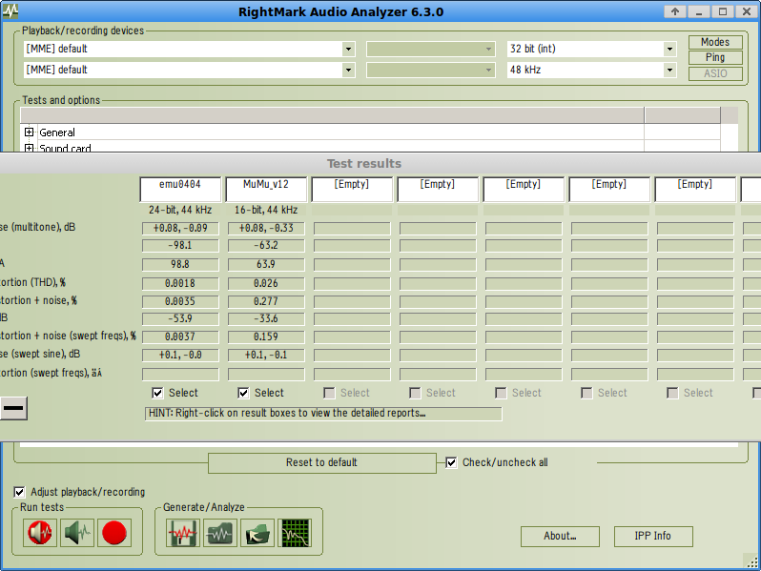The image size is (761, 571).
Task: Click the -98.1 noise level value
Action: (180, 246)
